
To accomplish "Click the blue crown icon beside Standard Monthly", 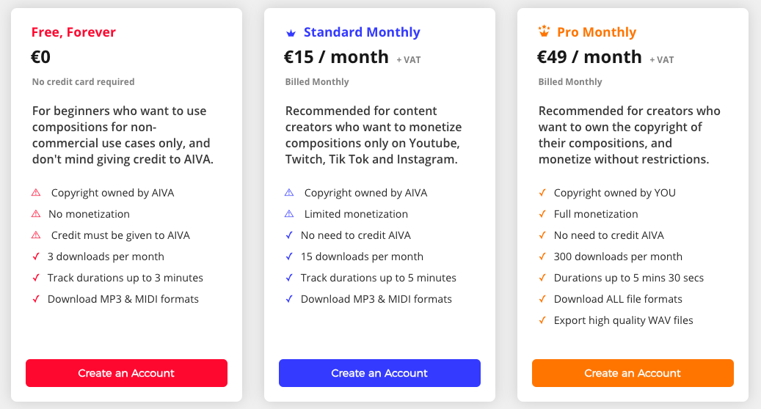I will click(291, 33).
